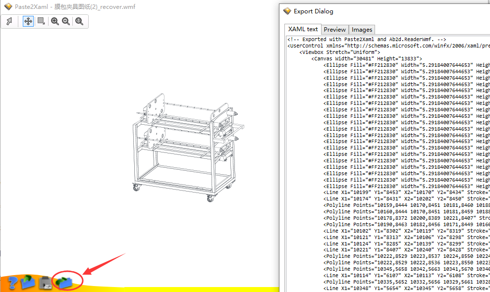This screenshot has width=490, height=292.
Task: Select the rectangular zoom-area tool
Action: tap(41, 21)
